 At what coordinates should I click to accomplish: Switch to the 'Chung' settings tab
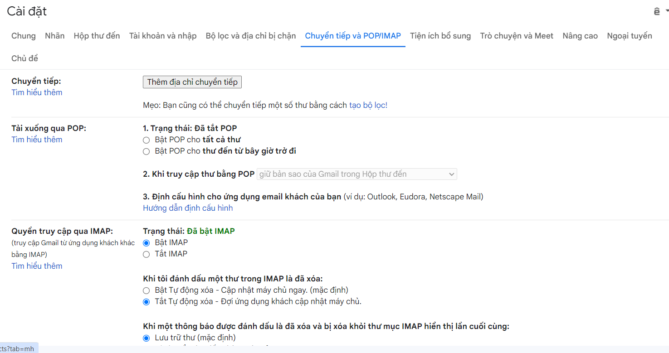point(24,36)
